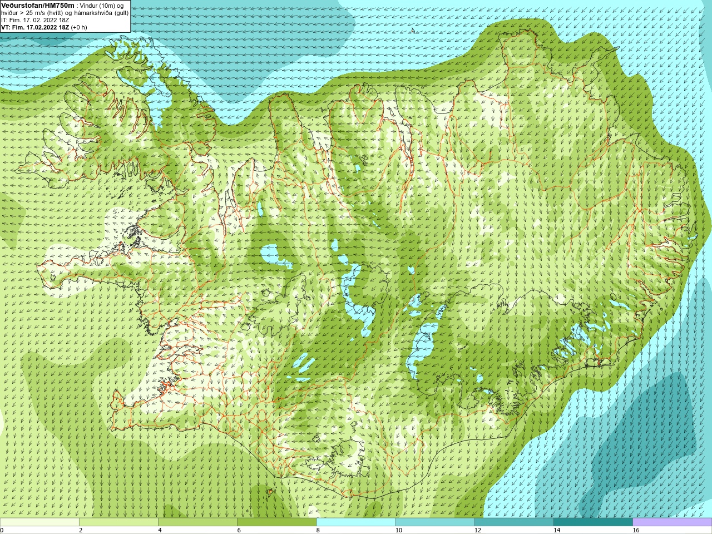
Task: Click the "hviður > 25 m/s (hvítt)" description line
Action: pos(65,13)
